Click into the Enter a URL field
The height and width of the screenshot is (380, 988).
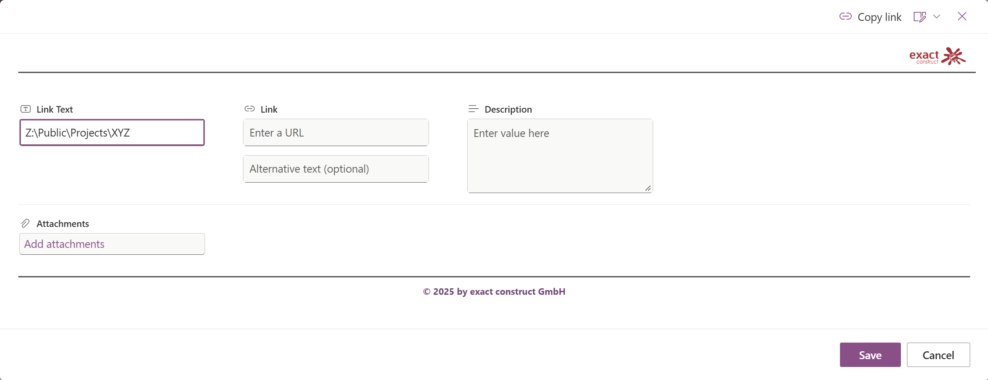[x=336, y=133]
